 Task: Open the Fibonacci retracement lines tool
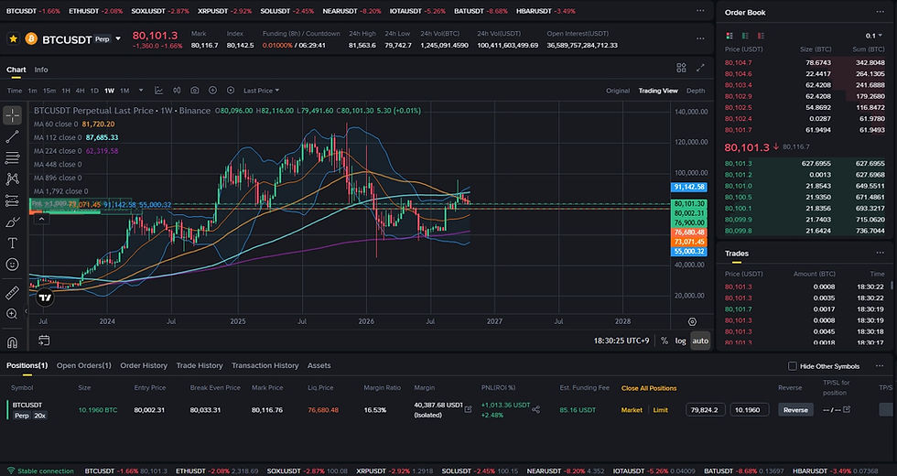coord(12,157)
